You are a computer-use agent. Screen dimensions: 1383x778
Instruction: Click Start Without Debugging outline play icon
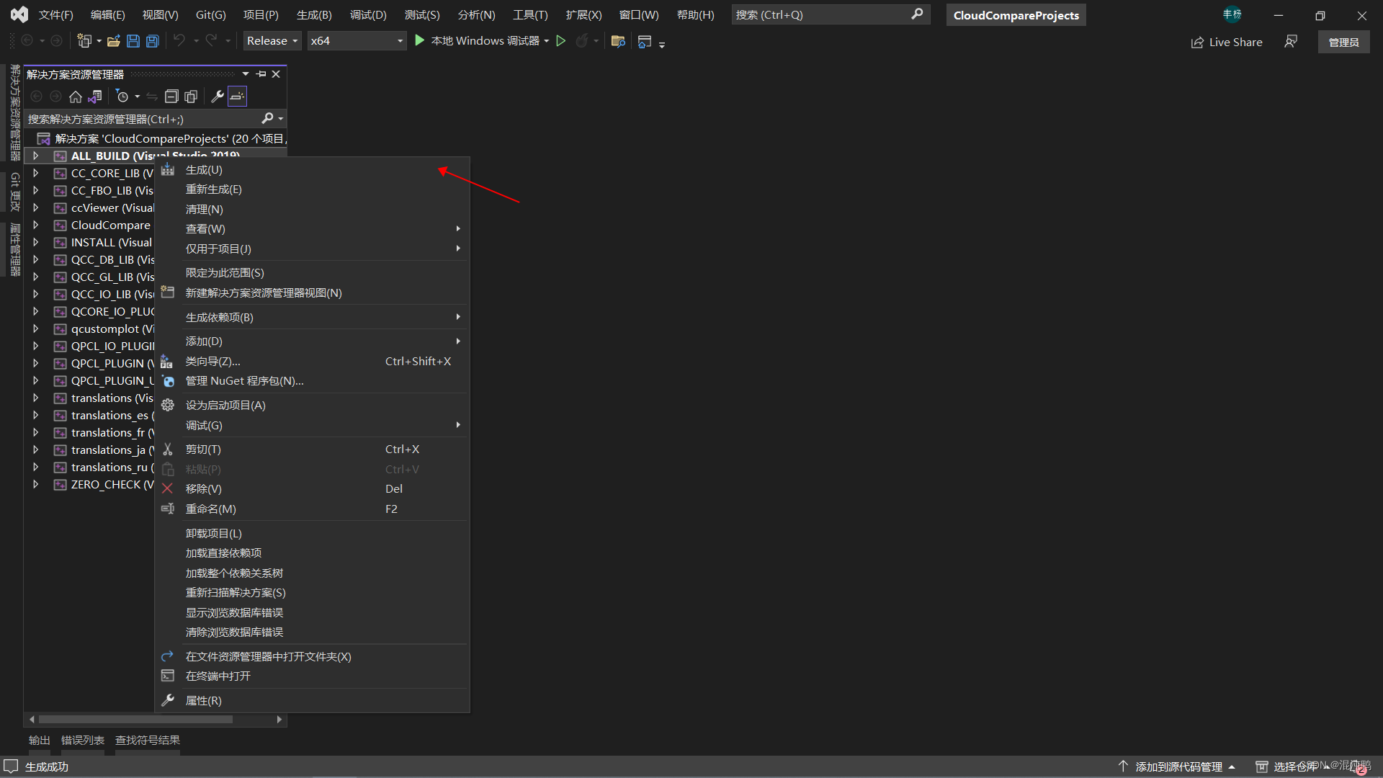click(561, 41)
